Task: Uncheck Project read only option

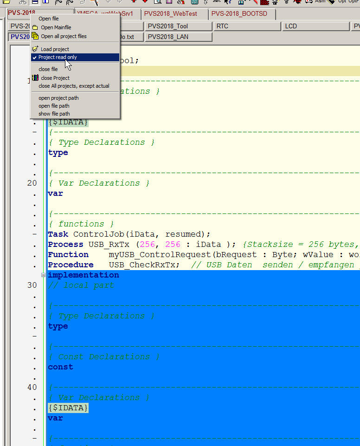Action: point(75,57)
